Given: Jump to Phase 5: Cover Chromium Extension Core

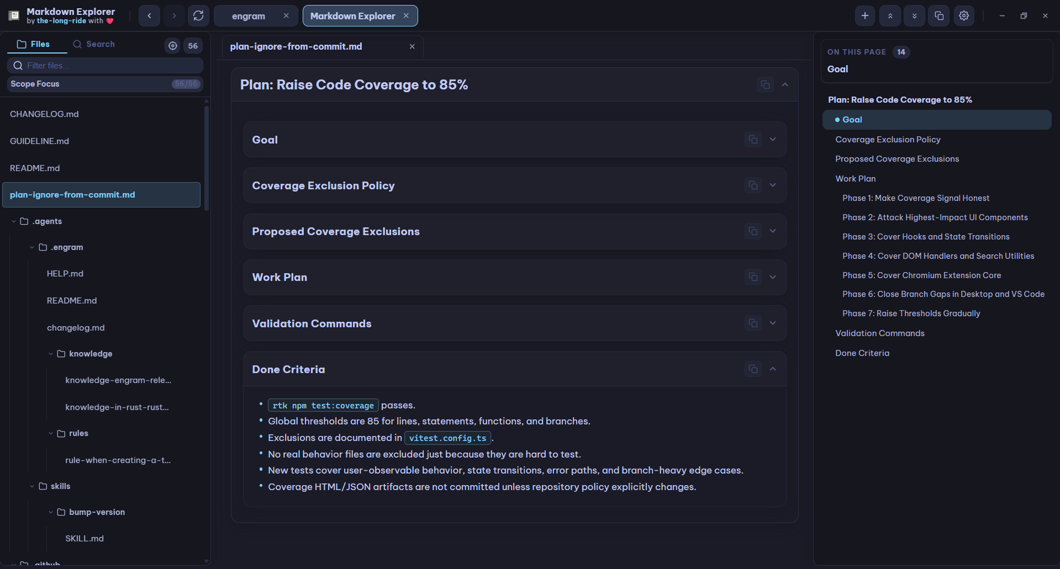Looking at the screenshot, I should click(x=921, y=275).
